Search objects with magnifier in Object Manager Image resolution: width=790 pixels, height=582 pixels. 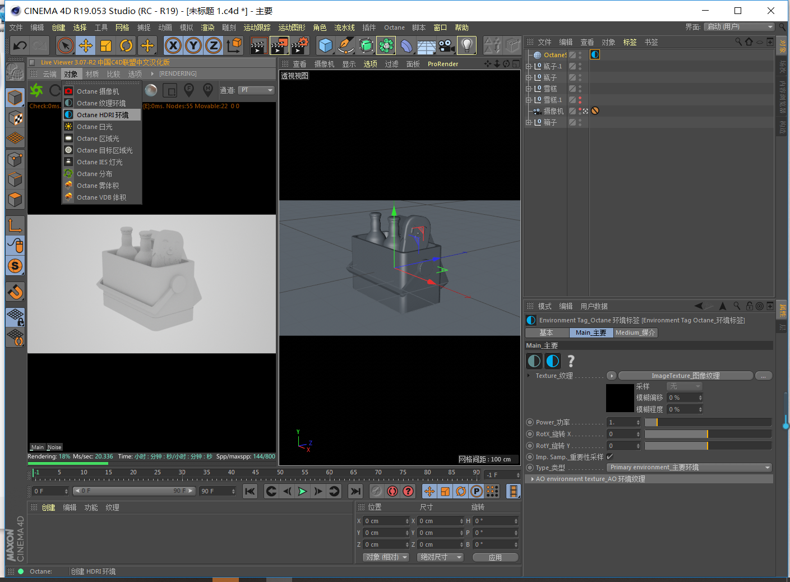click(738, 42)
